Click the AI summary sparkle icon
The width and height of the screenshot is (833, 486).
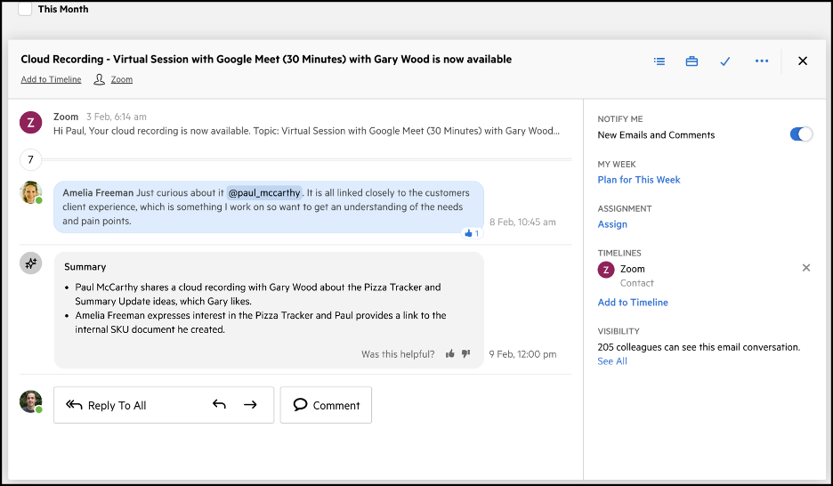tap(31, 263)
